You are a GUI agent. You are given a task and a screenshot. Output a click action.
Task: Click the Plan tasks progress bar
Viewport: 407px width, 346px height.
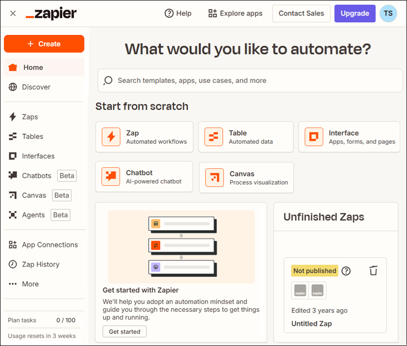pos(44,328)
